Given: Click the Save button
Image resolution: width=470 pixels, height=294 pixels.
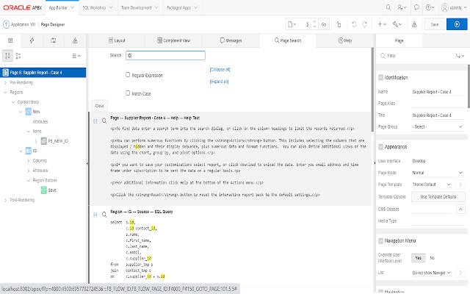Looking at the screenshot, I should click(434, 24).
